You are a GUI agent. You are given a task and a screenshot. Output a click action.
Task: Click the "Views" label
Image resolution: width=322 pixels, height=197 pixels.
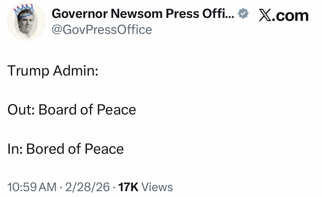click(x=157, y=187)
